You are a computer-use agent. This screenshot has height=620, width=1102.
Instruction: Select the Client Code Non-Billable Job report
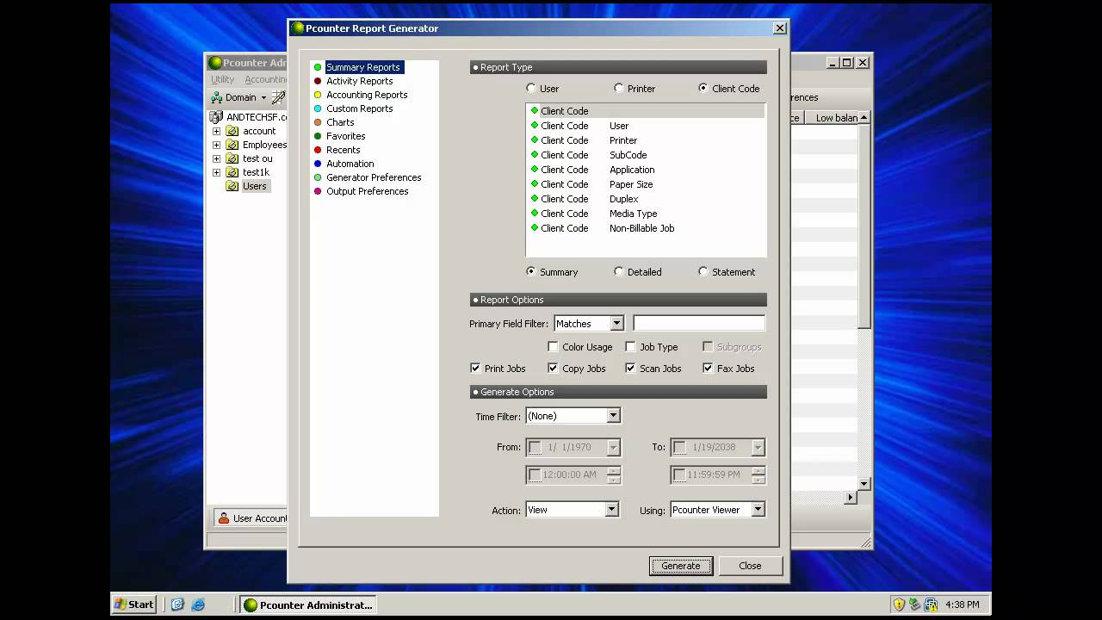(645, 228)
